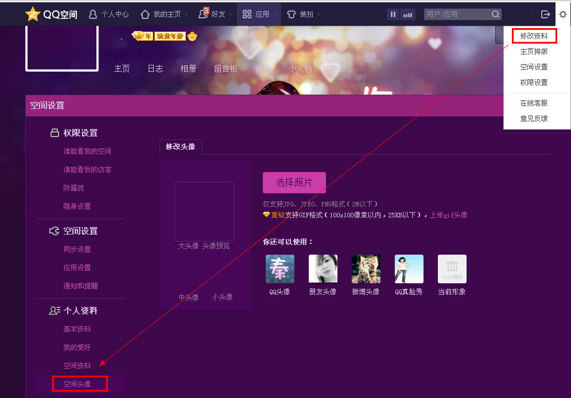
Task: Select the 应用 (Apps) grid icon
Action: click(247, 14)
